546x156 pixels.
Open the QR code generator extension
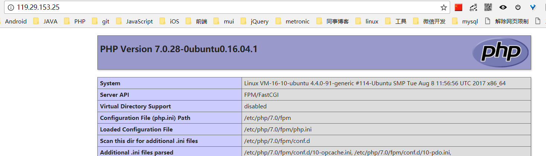pos(488,7)
